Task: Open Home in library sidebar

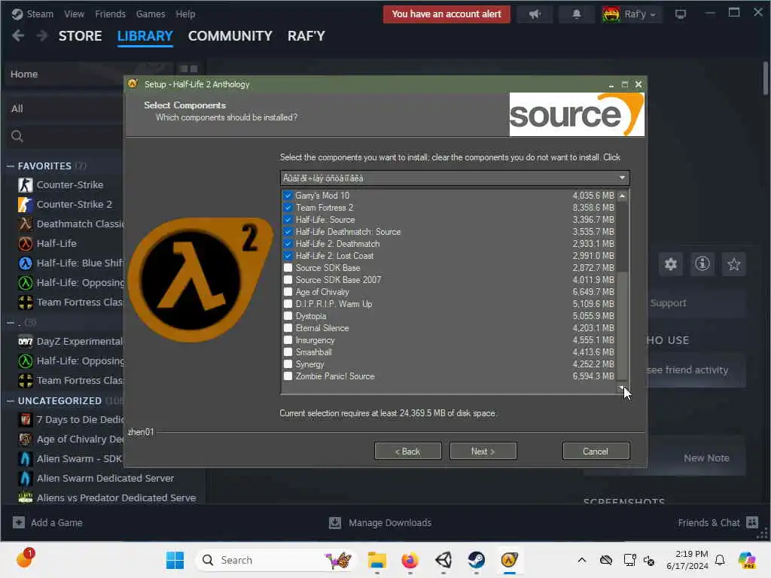Action: pyautogui.click(x=24, y=75)
